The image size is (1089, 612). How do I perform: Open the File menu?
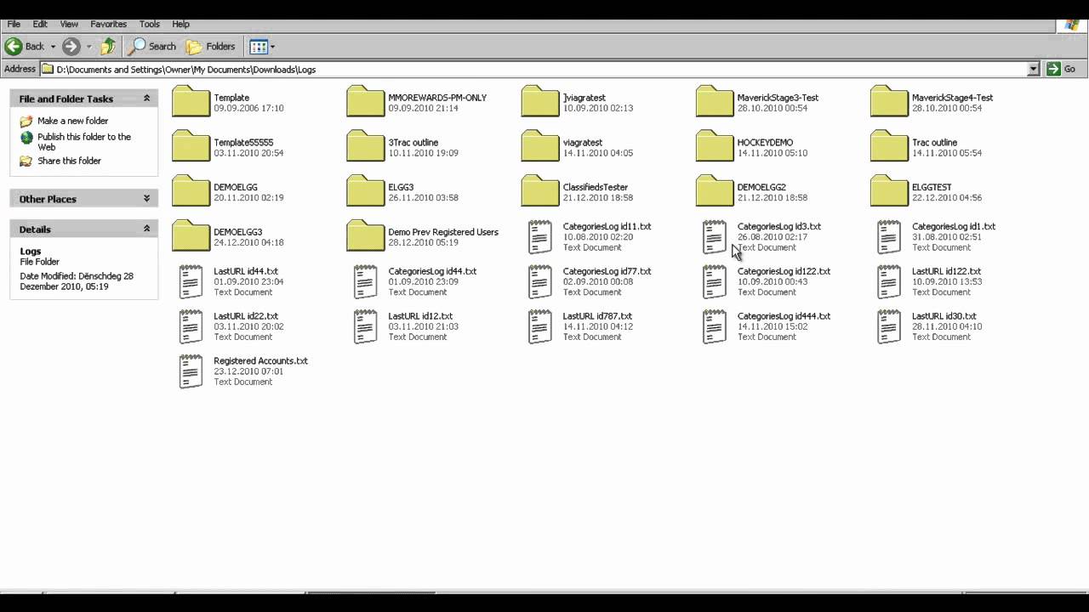[x=14, y=24]
